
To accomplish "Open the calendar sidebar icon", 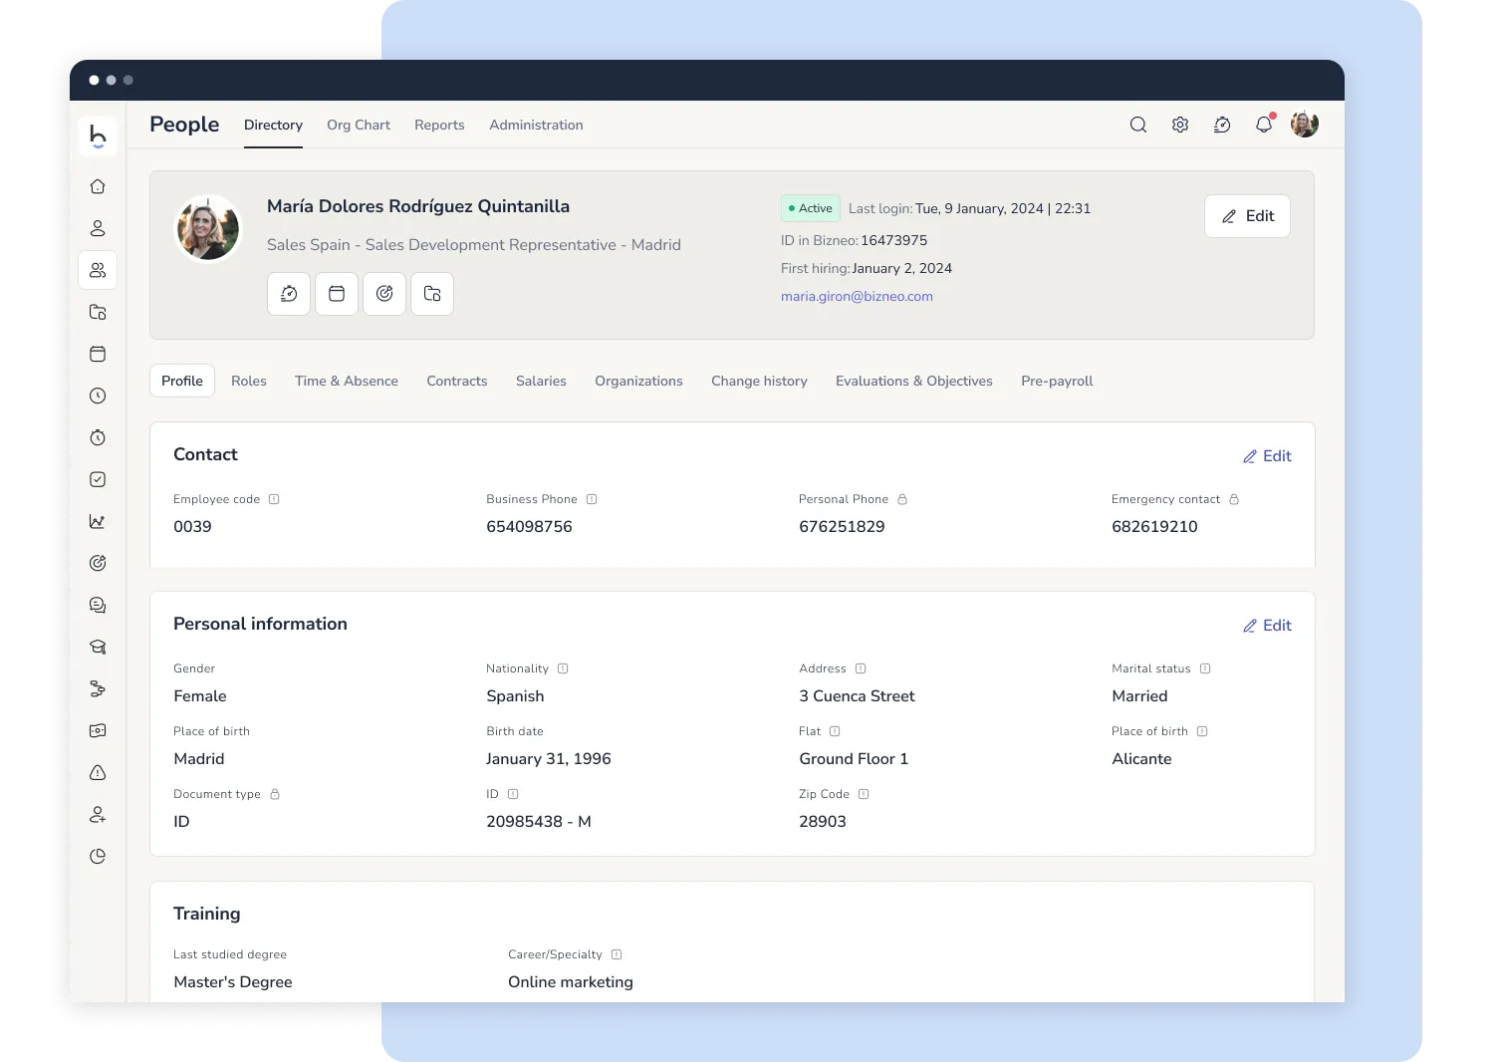I will [x=98, y=354].
